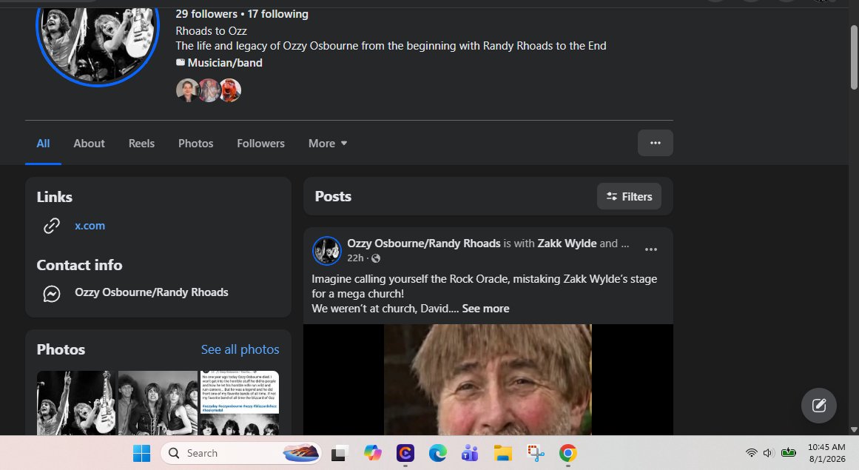Open the first concert photo thumbnail
The image size is (859, 470).
coord(76,403)
